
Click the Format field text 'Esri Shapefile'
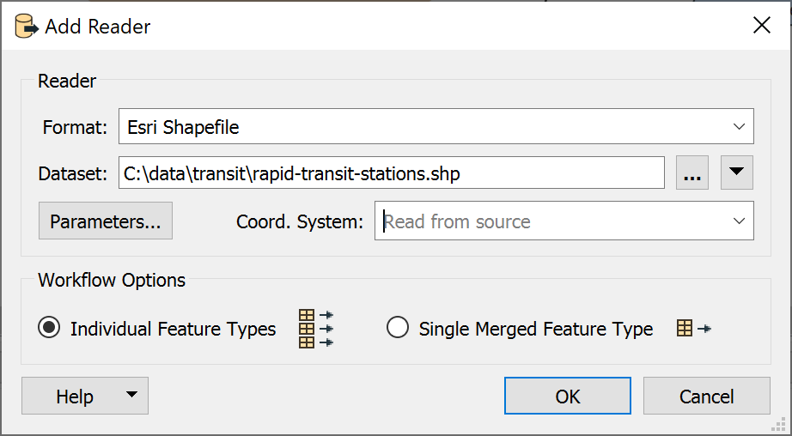click(183, 127)
